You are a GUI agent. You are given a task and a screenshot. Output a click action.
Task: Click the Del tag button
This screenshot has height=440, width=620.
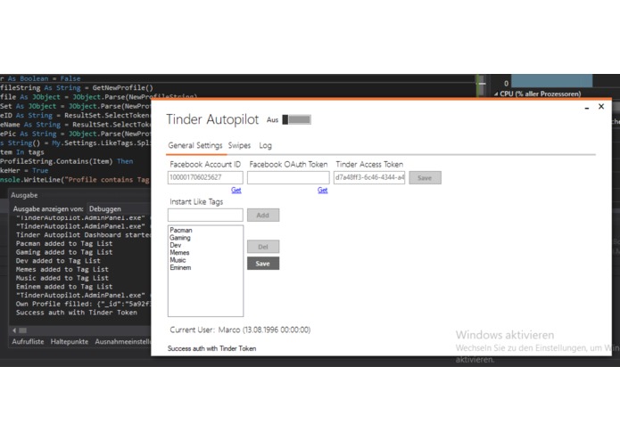point(263,247)
